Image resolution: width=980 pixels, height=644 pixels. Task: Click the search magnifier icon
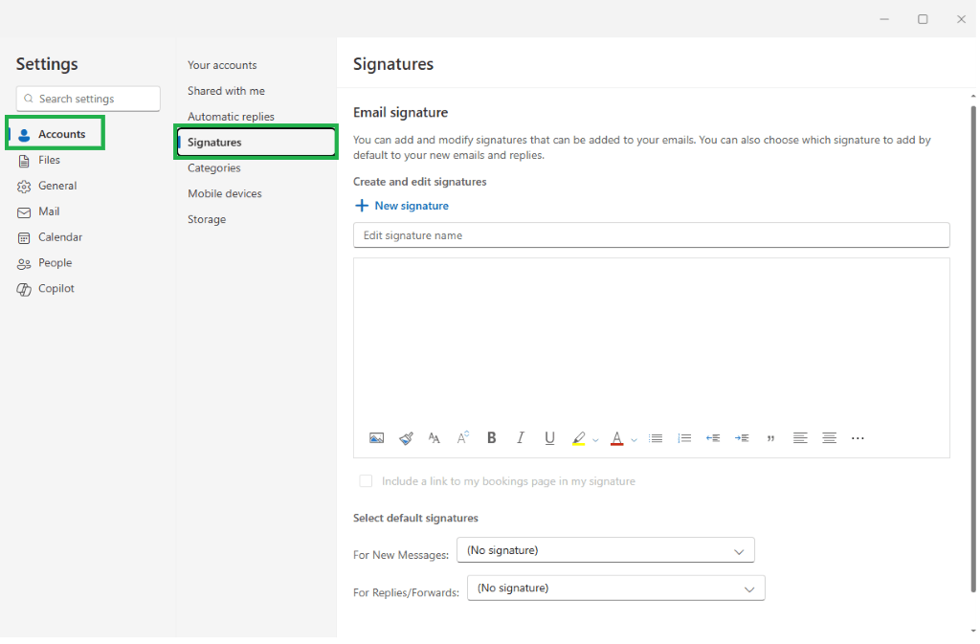(x=28, y=99)
